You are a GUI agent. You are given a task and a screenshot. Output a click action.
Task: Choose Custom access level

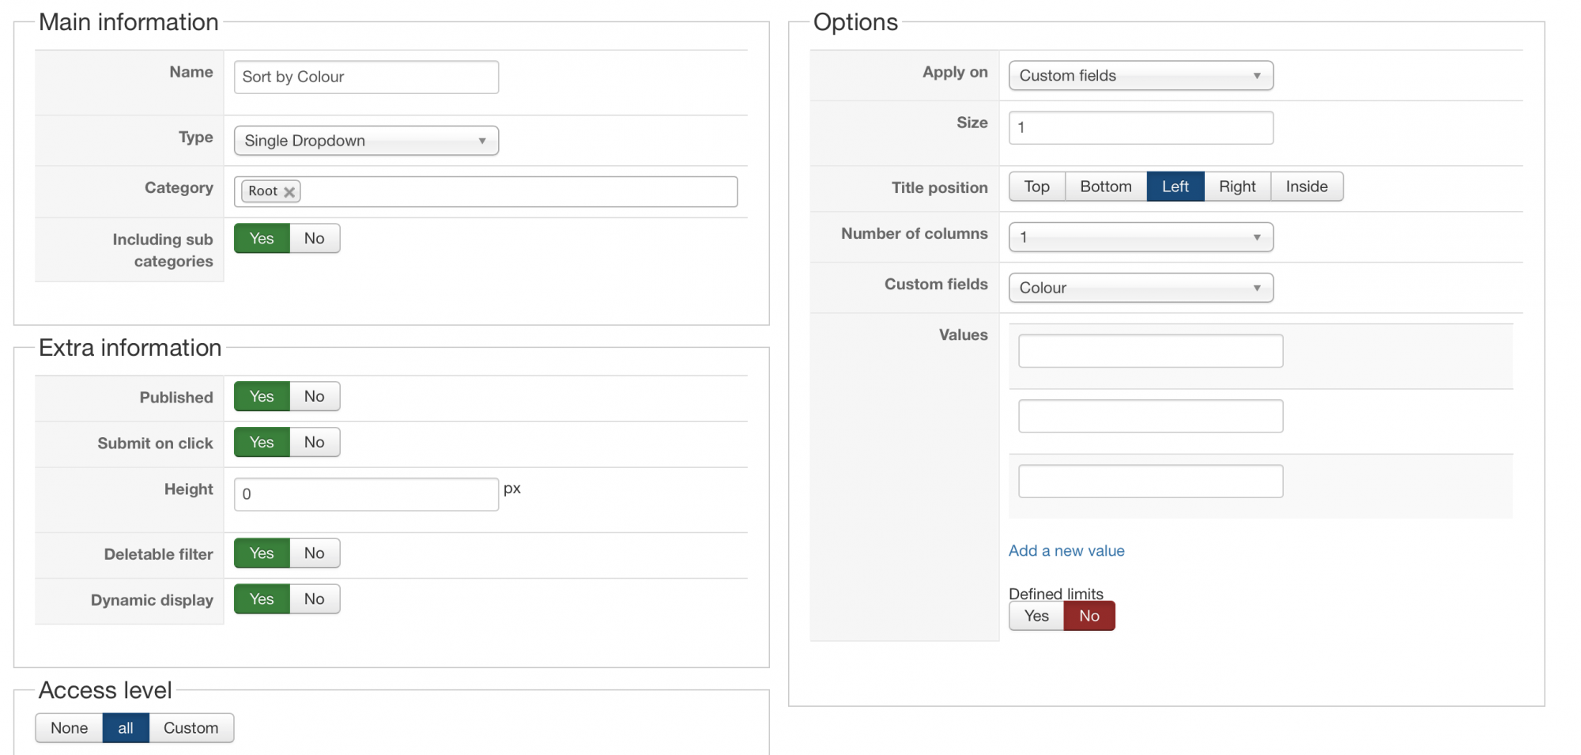click(x=191, y=728)
